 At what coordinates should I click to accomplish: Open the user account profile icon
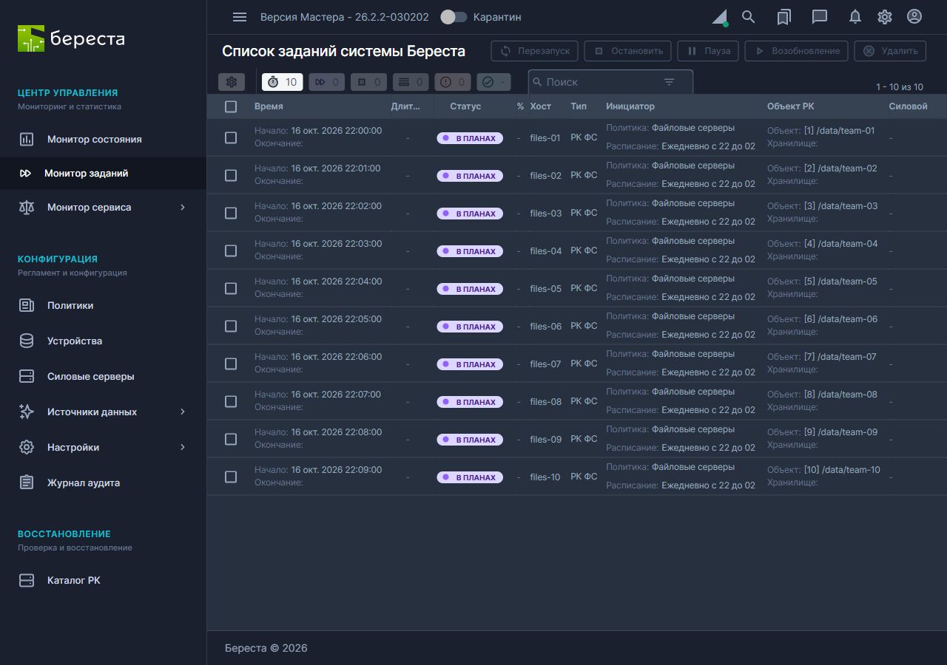[x=914, y=17]
